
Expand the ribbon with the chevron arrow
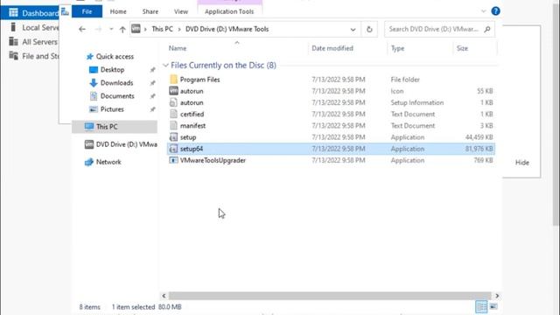tap(484, 11)
